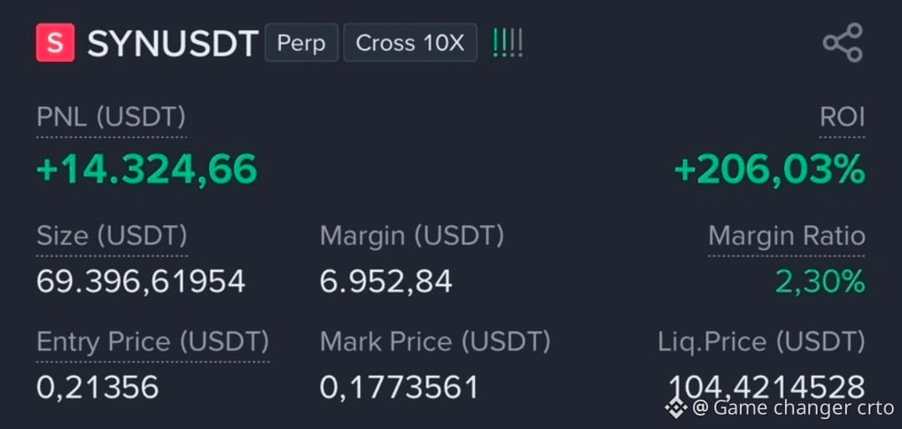902x429 pixels.
Task: Tap the PNL (USDT) label
Action: point(111,117)
